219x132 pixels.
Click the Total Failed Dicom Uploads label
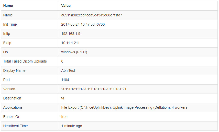(x=25, y=61)
